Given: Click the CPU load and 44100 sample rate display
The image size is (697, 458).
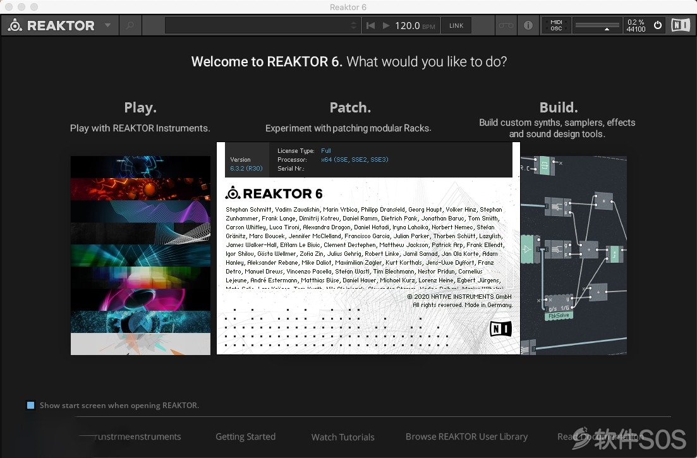Looking at the screenshot, I should click(x=636, y=25).
